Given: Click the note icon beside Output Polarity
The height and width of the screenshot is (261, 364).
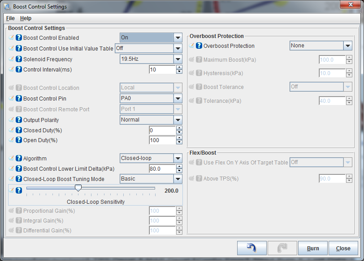Looking at the screenshot, I should coord(11,120).
